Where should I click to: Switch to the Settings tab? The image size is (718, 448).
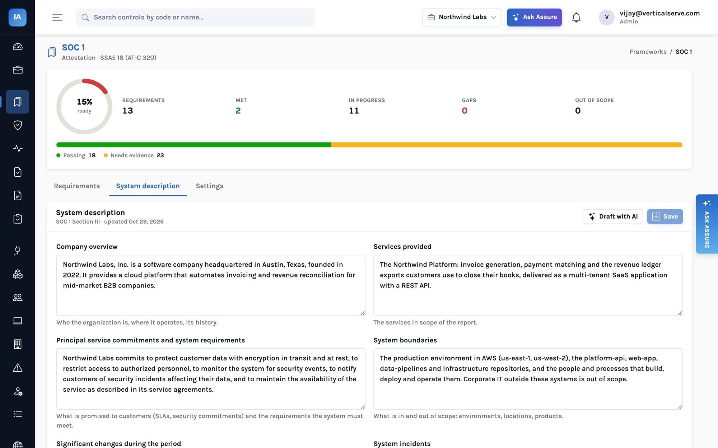210,186
